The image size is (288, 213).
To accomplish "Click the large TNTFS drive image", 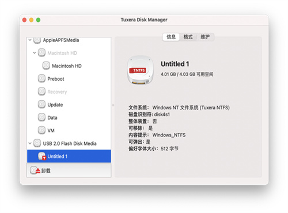I will point(141,70).
